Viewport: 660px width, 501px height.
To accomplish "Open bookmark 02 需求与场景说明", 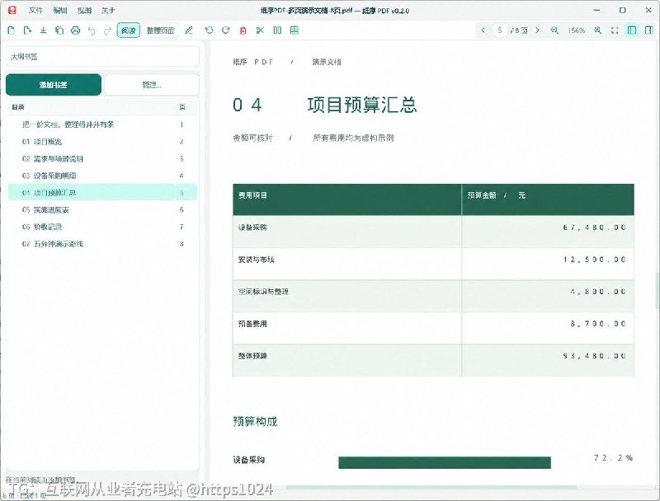I will (102, 158).
